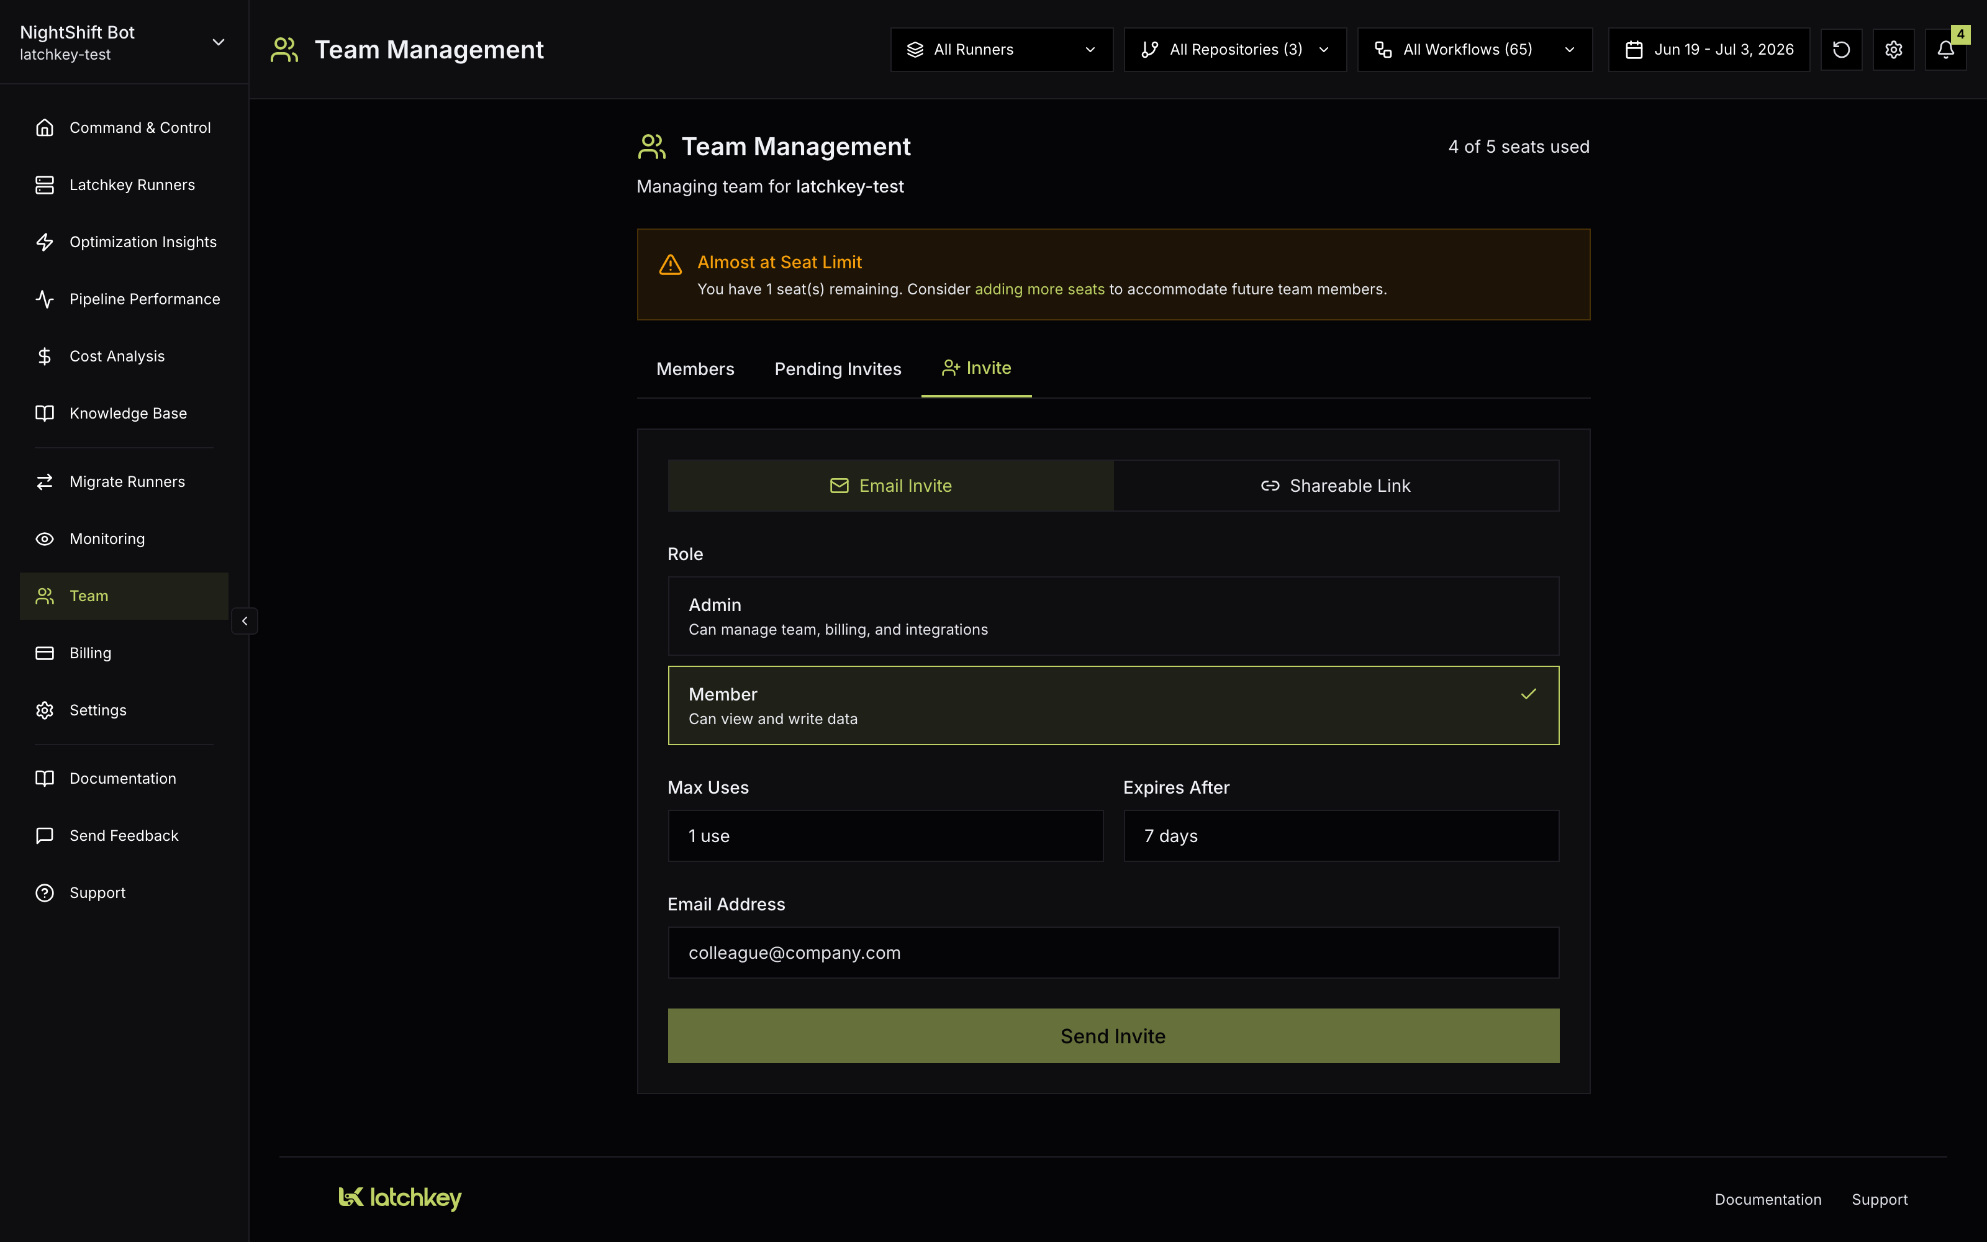This screenshot has width=1987, height=1242.
Task: Open notifications bell with badge 4
Action: pyautogui.click(x=1946, y=49)
